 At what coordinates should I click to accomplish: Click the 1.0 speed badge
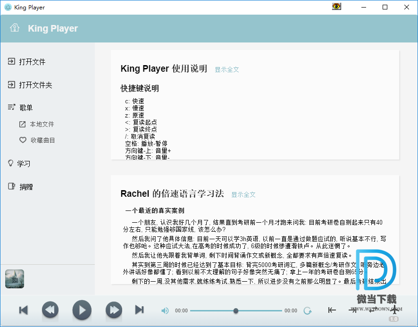393,319
